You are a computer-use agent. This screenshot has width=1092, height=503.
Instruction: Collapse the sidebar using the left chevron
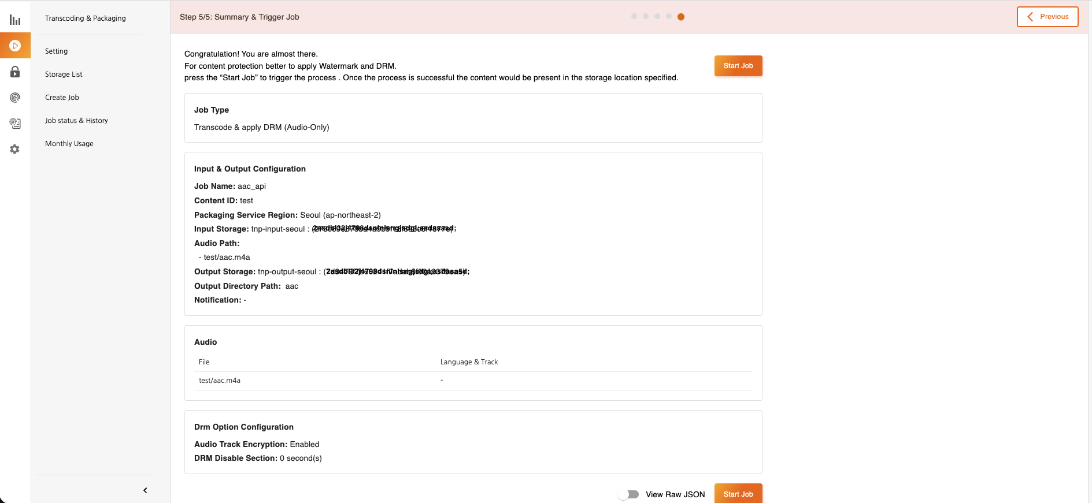(145, 490)
